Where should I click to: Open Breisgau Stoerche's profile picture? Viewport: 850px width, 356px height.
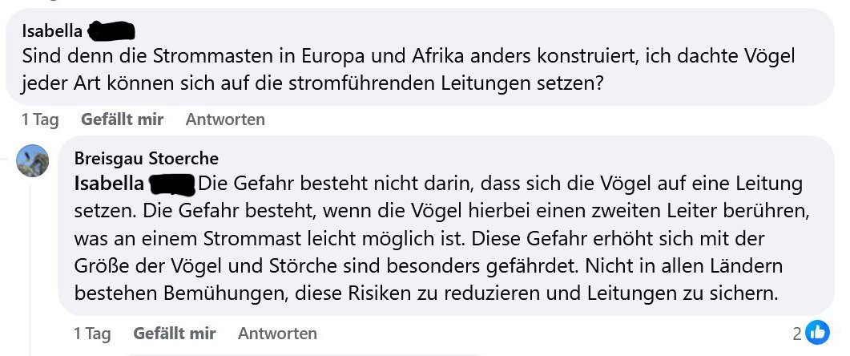pos(33,160)
